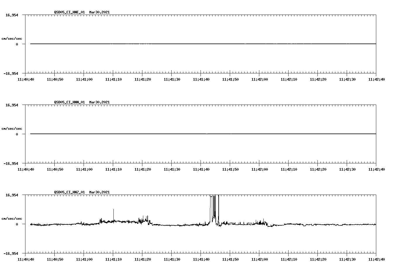This screenshot has width=397, height=270.
Task: Select the QSD05_CI_HNZ_01 channel title
Action: click(x=70, y=192)
